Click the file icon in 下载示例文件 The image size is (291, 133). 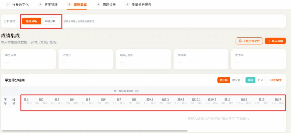click(240, 41)
